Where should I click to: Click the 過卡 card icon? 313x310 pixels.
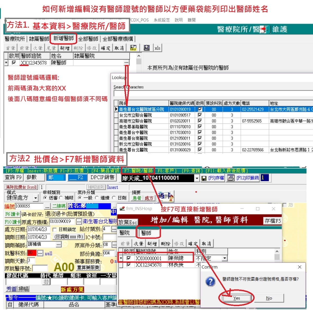166,196
